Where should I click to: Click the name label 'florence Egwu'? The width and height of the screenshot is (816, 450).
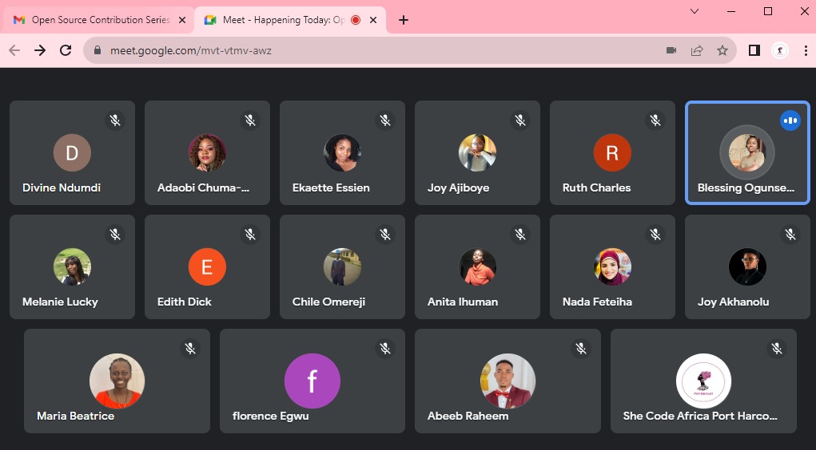coord(271,416)
